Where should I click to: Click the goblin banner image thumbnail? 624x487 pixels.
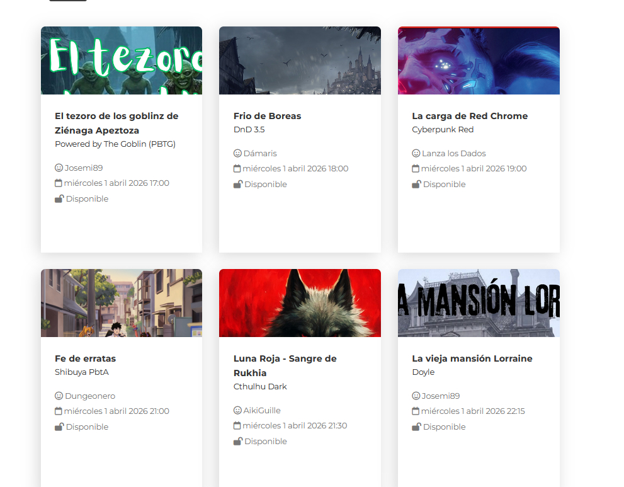122,60
